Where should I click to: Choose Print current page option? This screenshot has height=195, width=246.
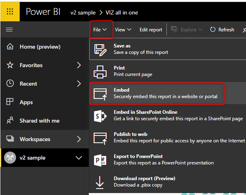coord(168,71)
